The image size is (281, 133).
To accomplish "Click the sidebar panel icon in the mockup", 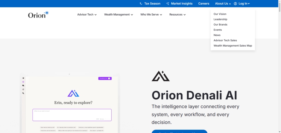I will (23, 78).
